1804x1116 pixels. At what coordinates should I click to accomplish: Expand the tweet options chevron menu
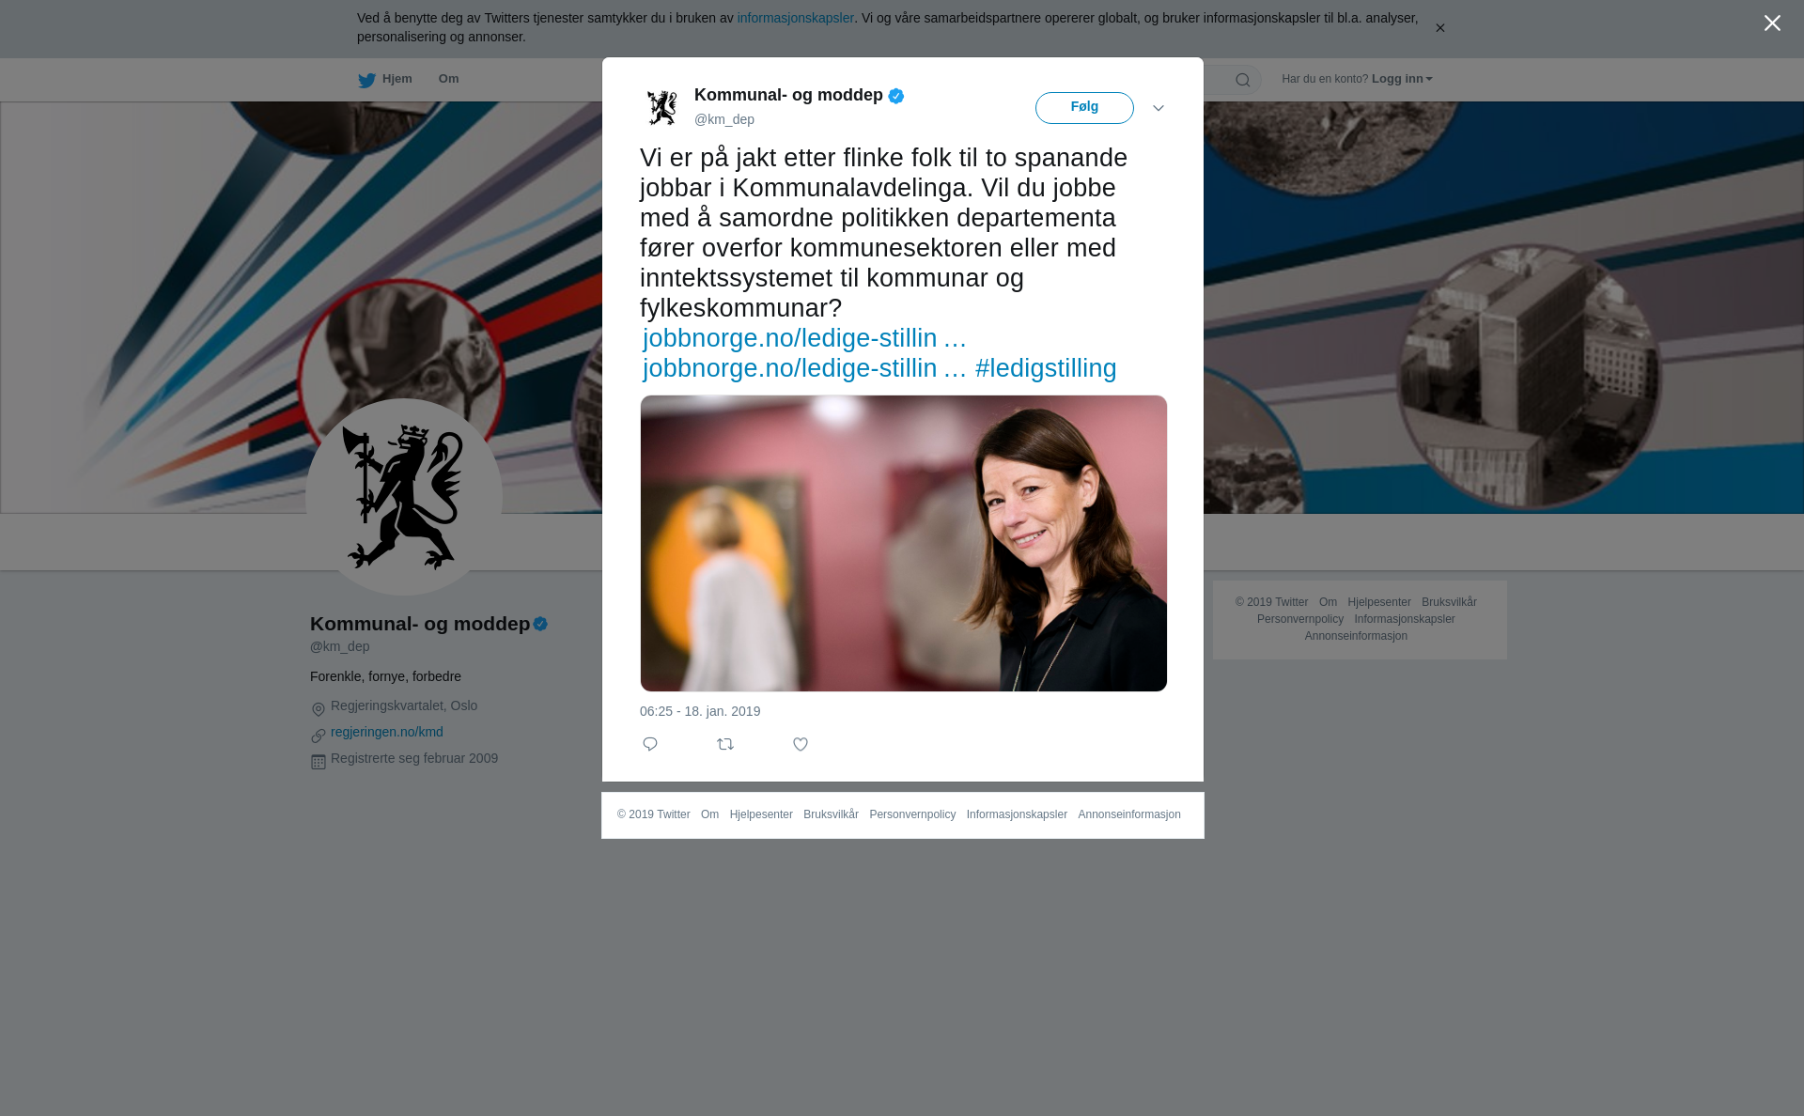[x=1159, y=108]
